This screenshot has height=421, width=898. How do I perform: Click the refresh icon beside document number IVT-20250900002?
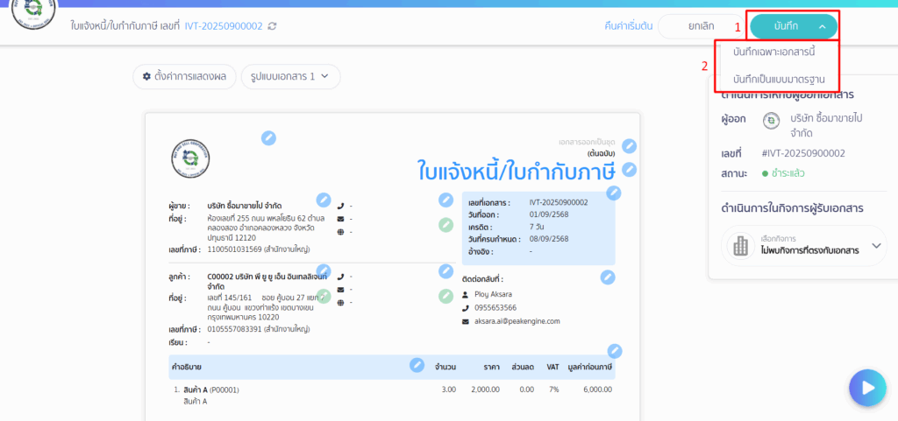[273, 26]
